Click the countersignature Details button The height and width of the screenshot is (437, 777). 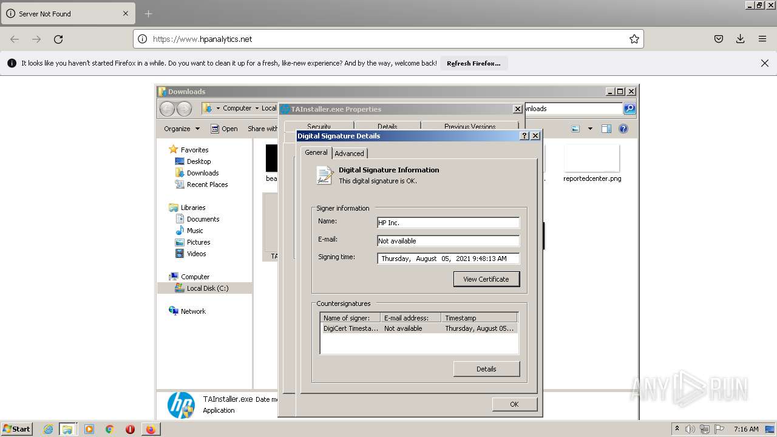click(486, 369)
